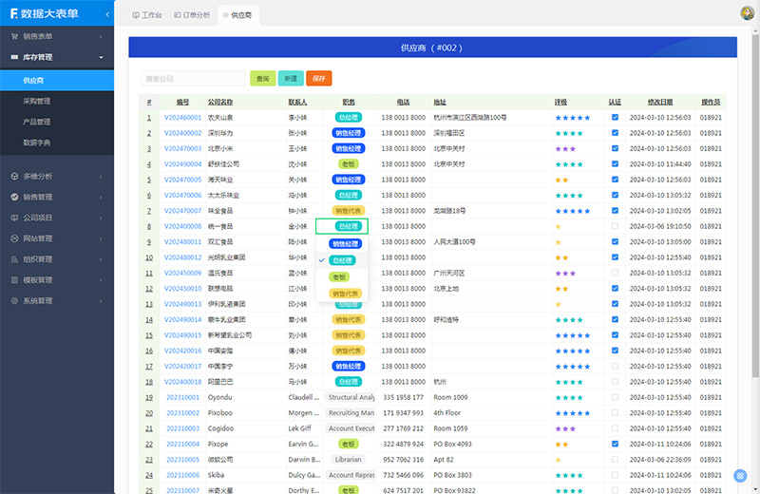Click the list icon beside 模板管理
The image size is (760, 494).
pos(14,280)
